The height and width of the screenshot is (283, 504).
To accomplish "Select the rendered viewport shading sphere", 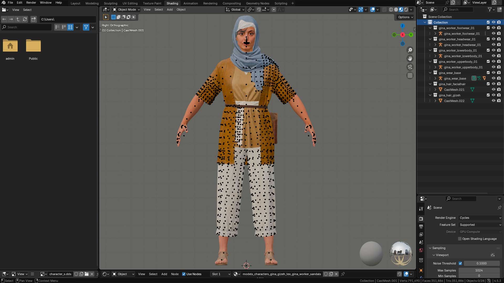I will (x=406, y=9).
